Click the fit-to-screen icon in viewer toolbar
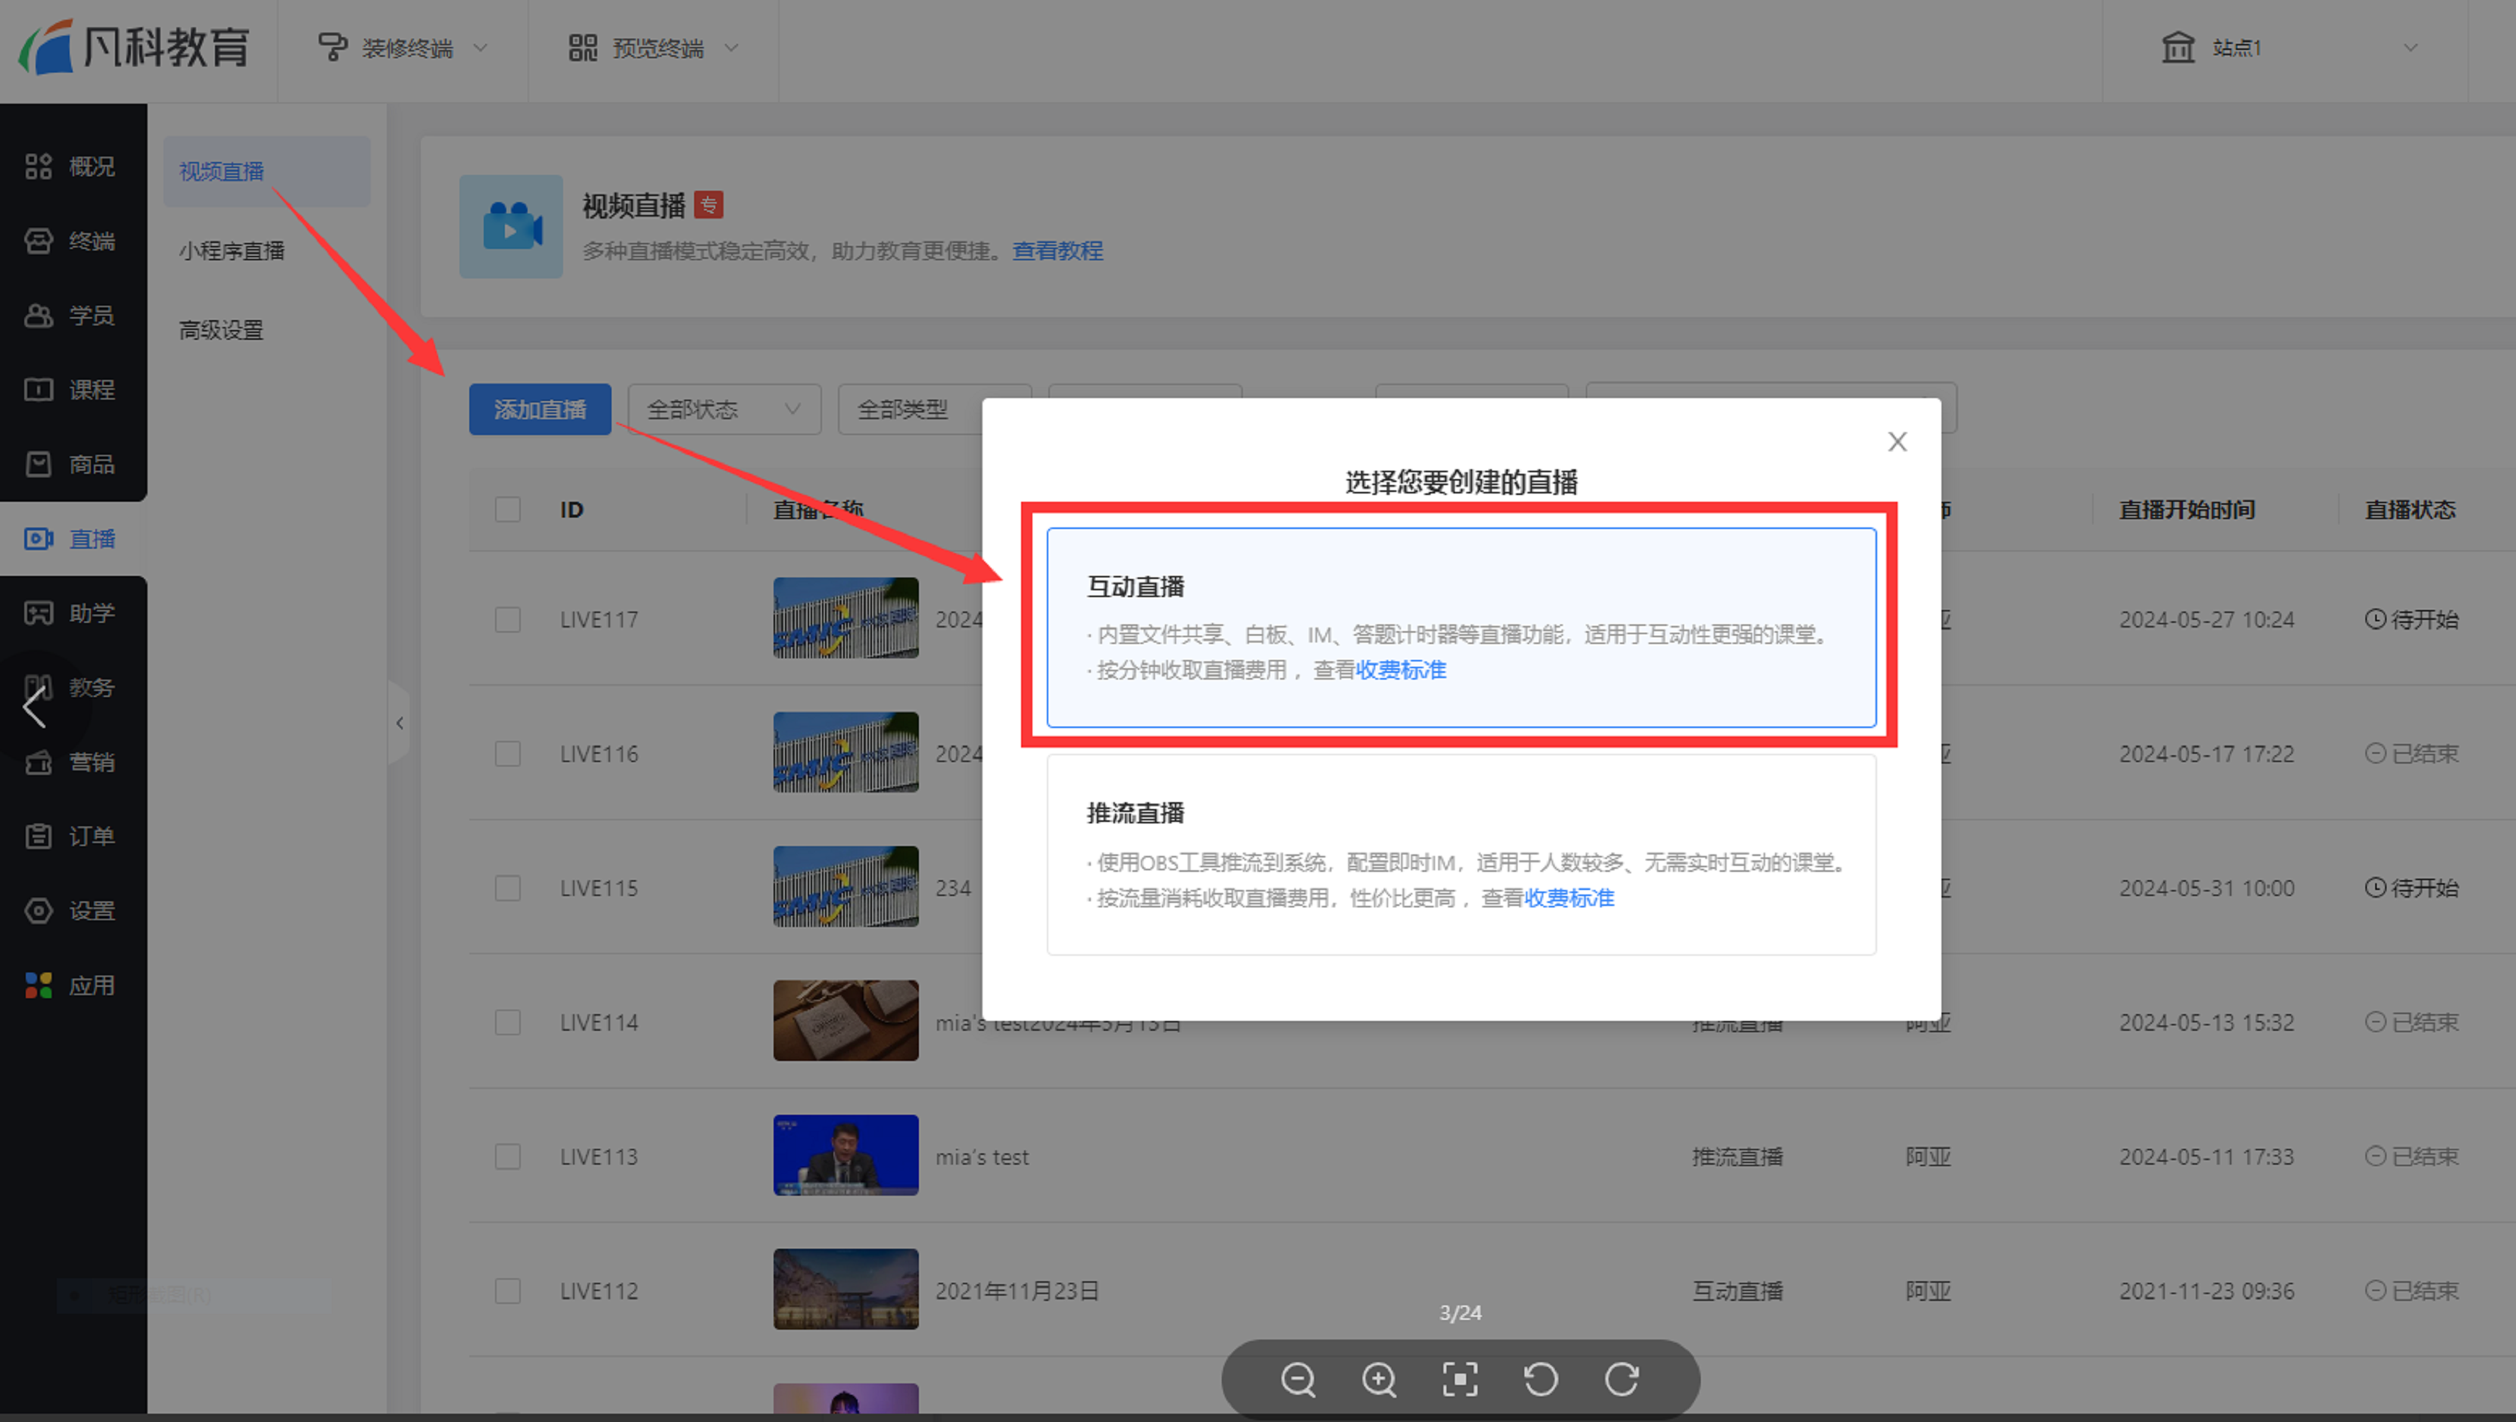 [1460, 1380]
